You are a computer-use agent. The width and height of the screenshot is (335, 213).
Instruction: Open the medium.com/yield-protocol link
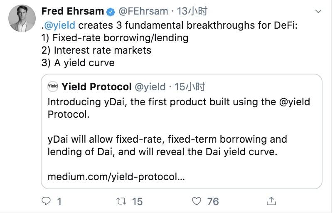(116, 176)
